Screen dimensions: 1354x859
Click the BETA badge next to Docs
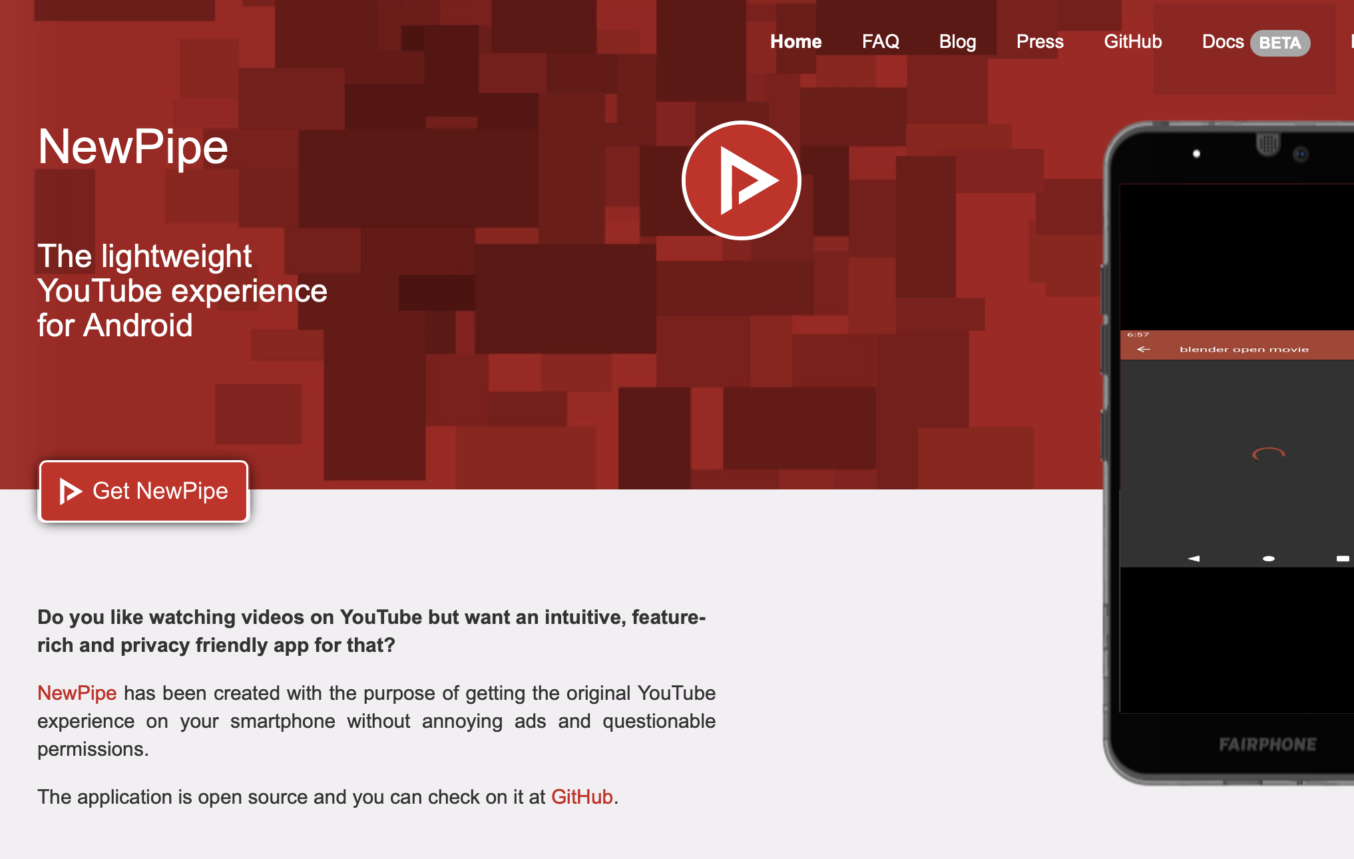(x=1279, y=43)
